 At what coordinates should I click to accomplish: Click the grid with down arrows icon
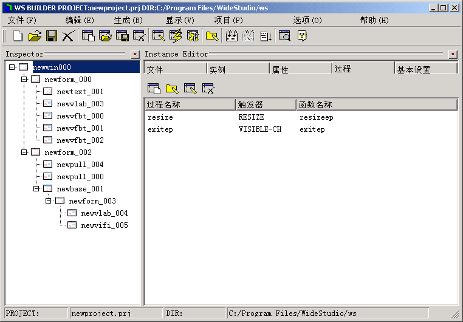(x=231, y=36)
